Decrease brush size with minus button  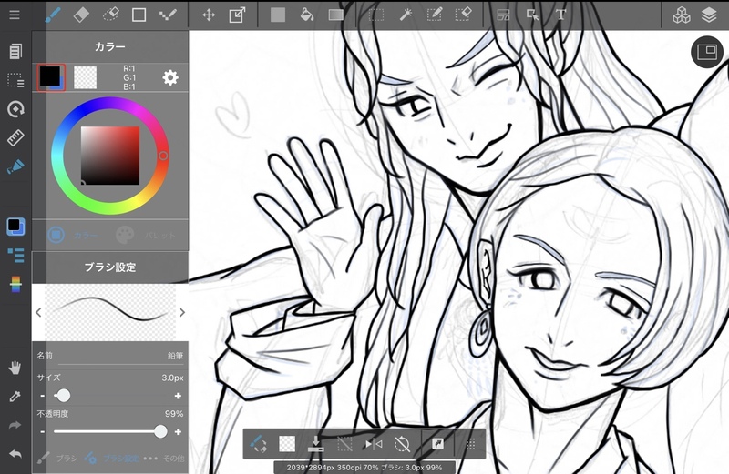coord(42,396)
